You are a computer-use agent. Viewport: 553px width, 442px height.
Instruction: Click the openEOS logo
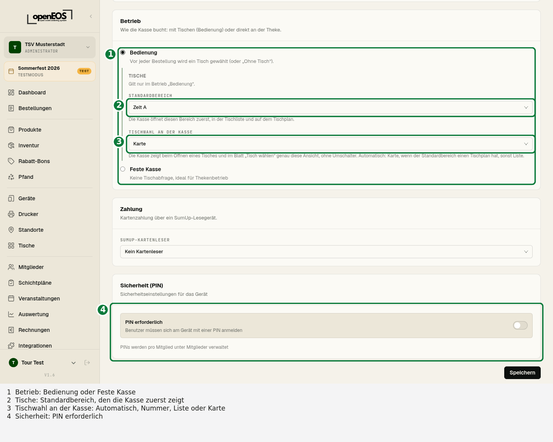50,17
